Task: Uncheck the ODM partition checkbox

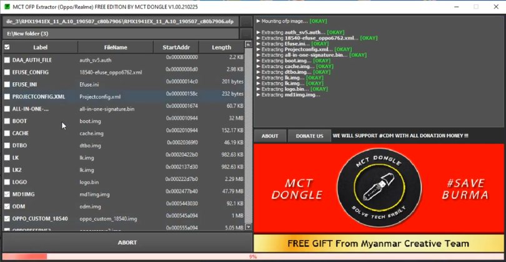Action: click(x=7, y=206)
